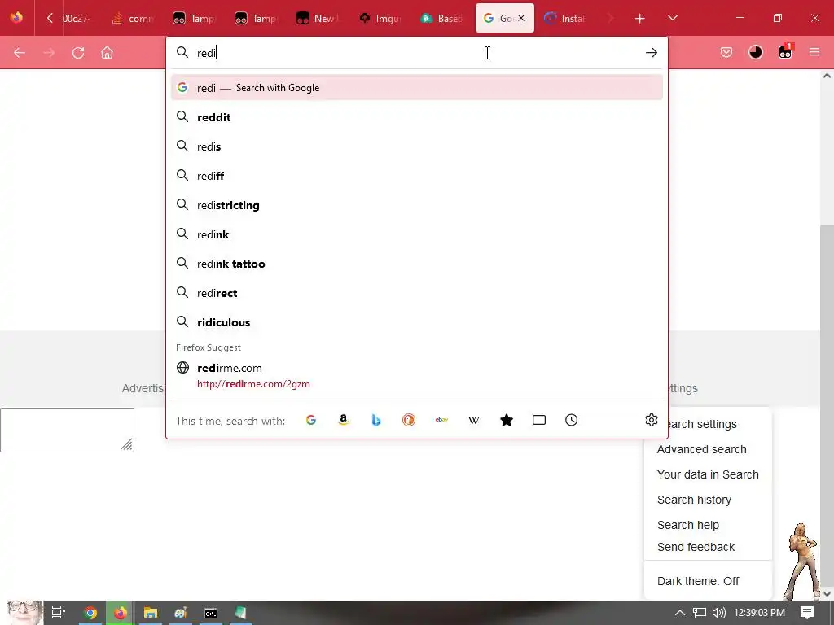Save page to Pocket icon
Screen dimensions: 834x625
[x=726, y=52]
